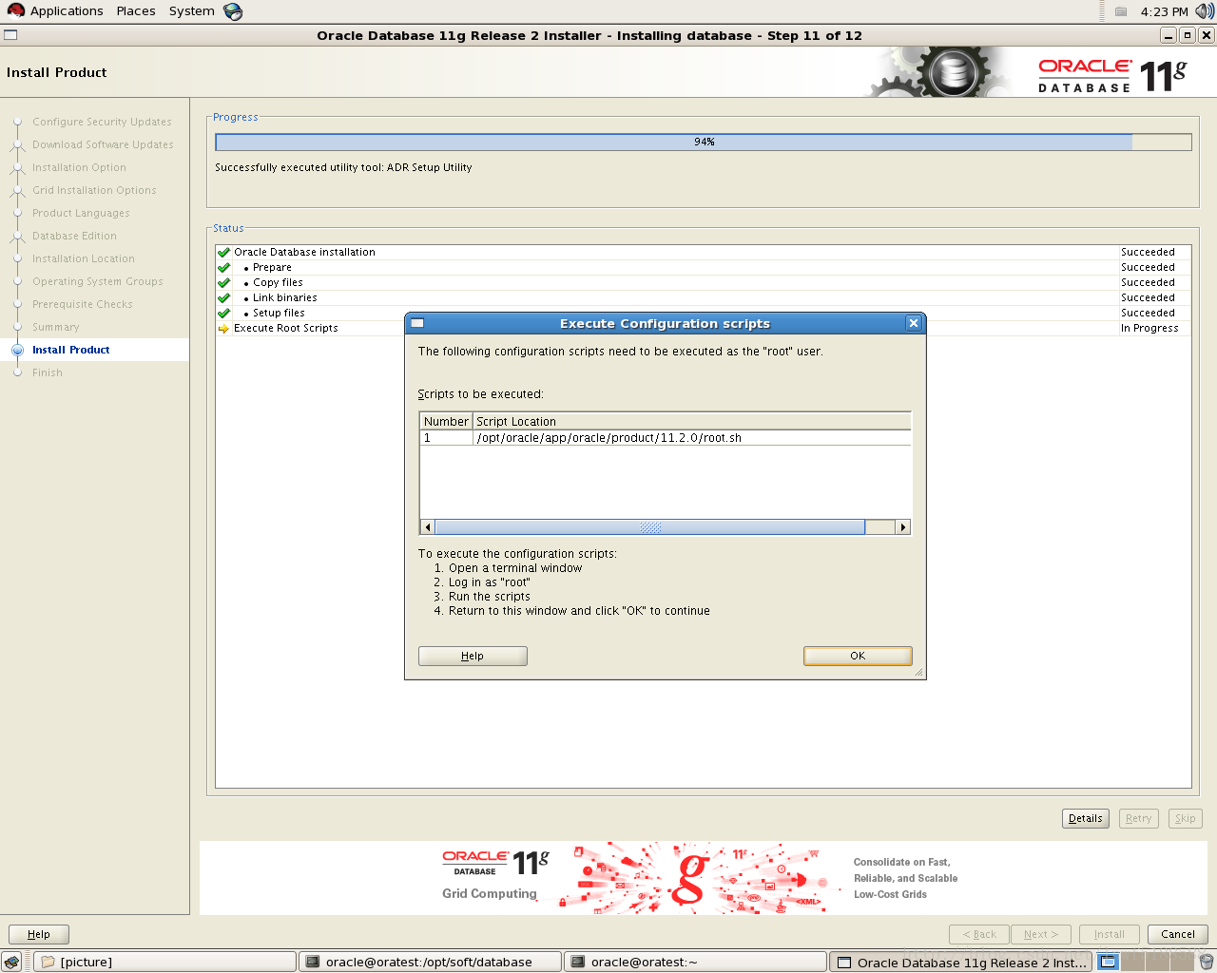Click the green check beside Copy files

(x=223, y=282)
